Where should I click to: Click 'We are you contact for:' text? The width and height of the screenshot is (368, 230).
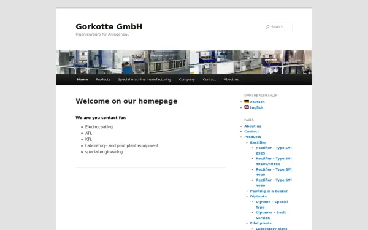101,118
